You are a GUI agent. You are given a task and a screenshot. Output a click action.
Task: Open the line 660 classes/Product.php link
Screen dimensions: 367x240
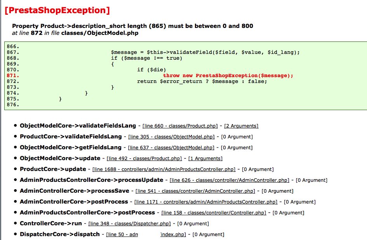coord(180,126)
